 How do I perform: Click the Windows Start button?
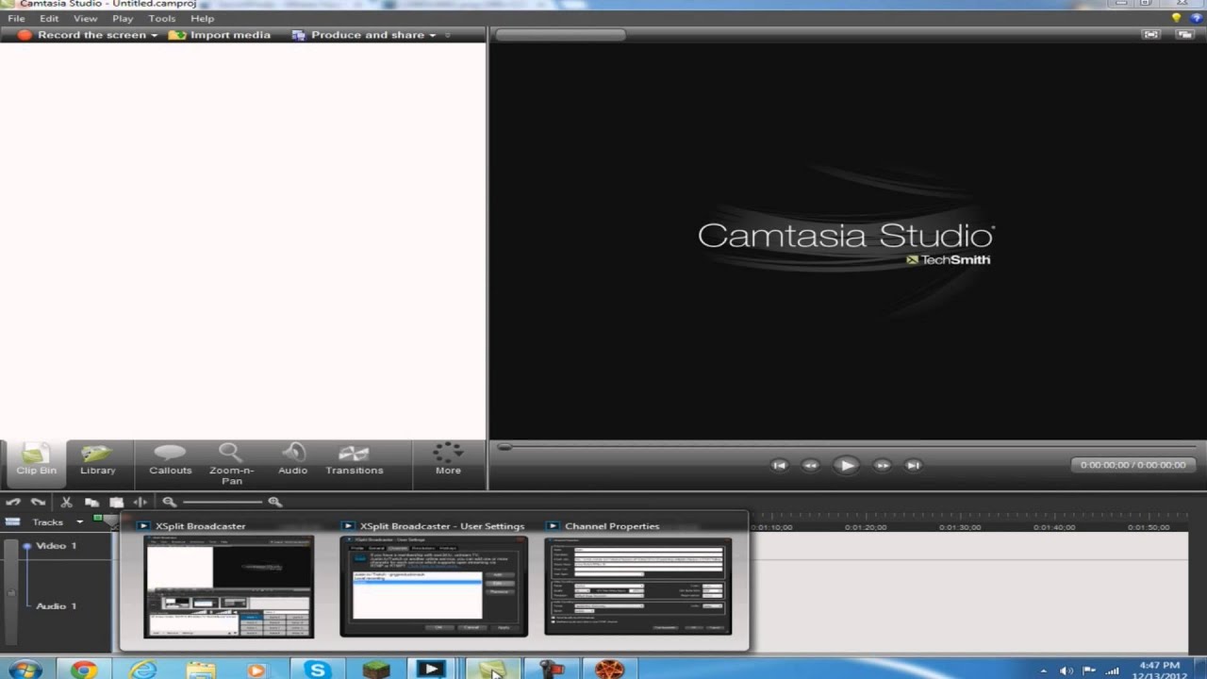pos(25,670)
